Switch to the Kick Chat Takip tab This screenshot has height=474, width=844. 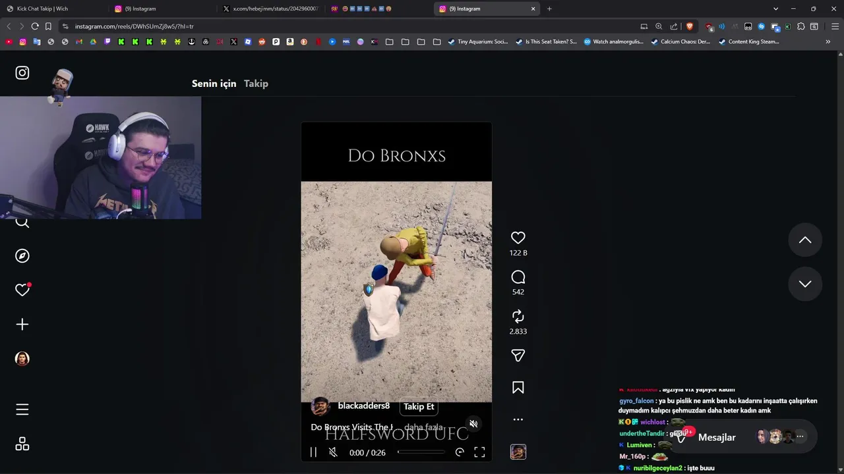54,9
